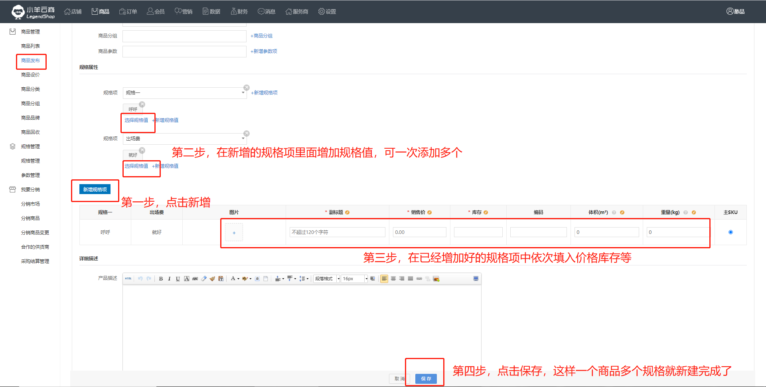Center-align text in the product description editor
This screenshot has height=387, width=766.
(x=393, y=279)
